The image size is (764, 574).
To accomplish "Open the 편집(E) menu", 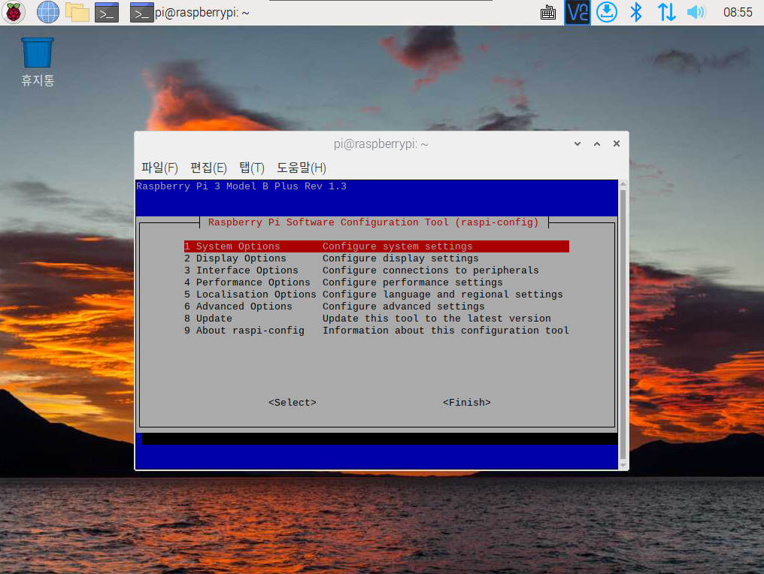I will tap(208, 168).
